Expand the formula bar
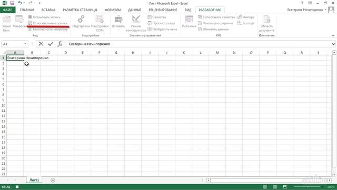The height and width of the screenshot is (190, 337). (333, 44)
